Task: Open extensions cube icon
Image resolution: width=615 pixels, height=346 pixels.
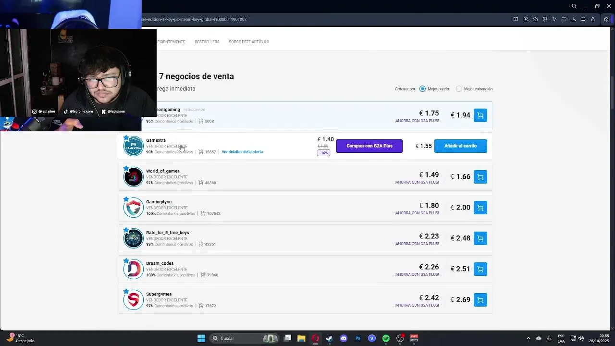Action: tap(606, 19)
